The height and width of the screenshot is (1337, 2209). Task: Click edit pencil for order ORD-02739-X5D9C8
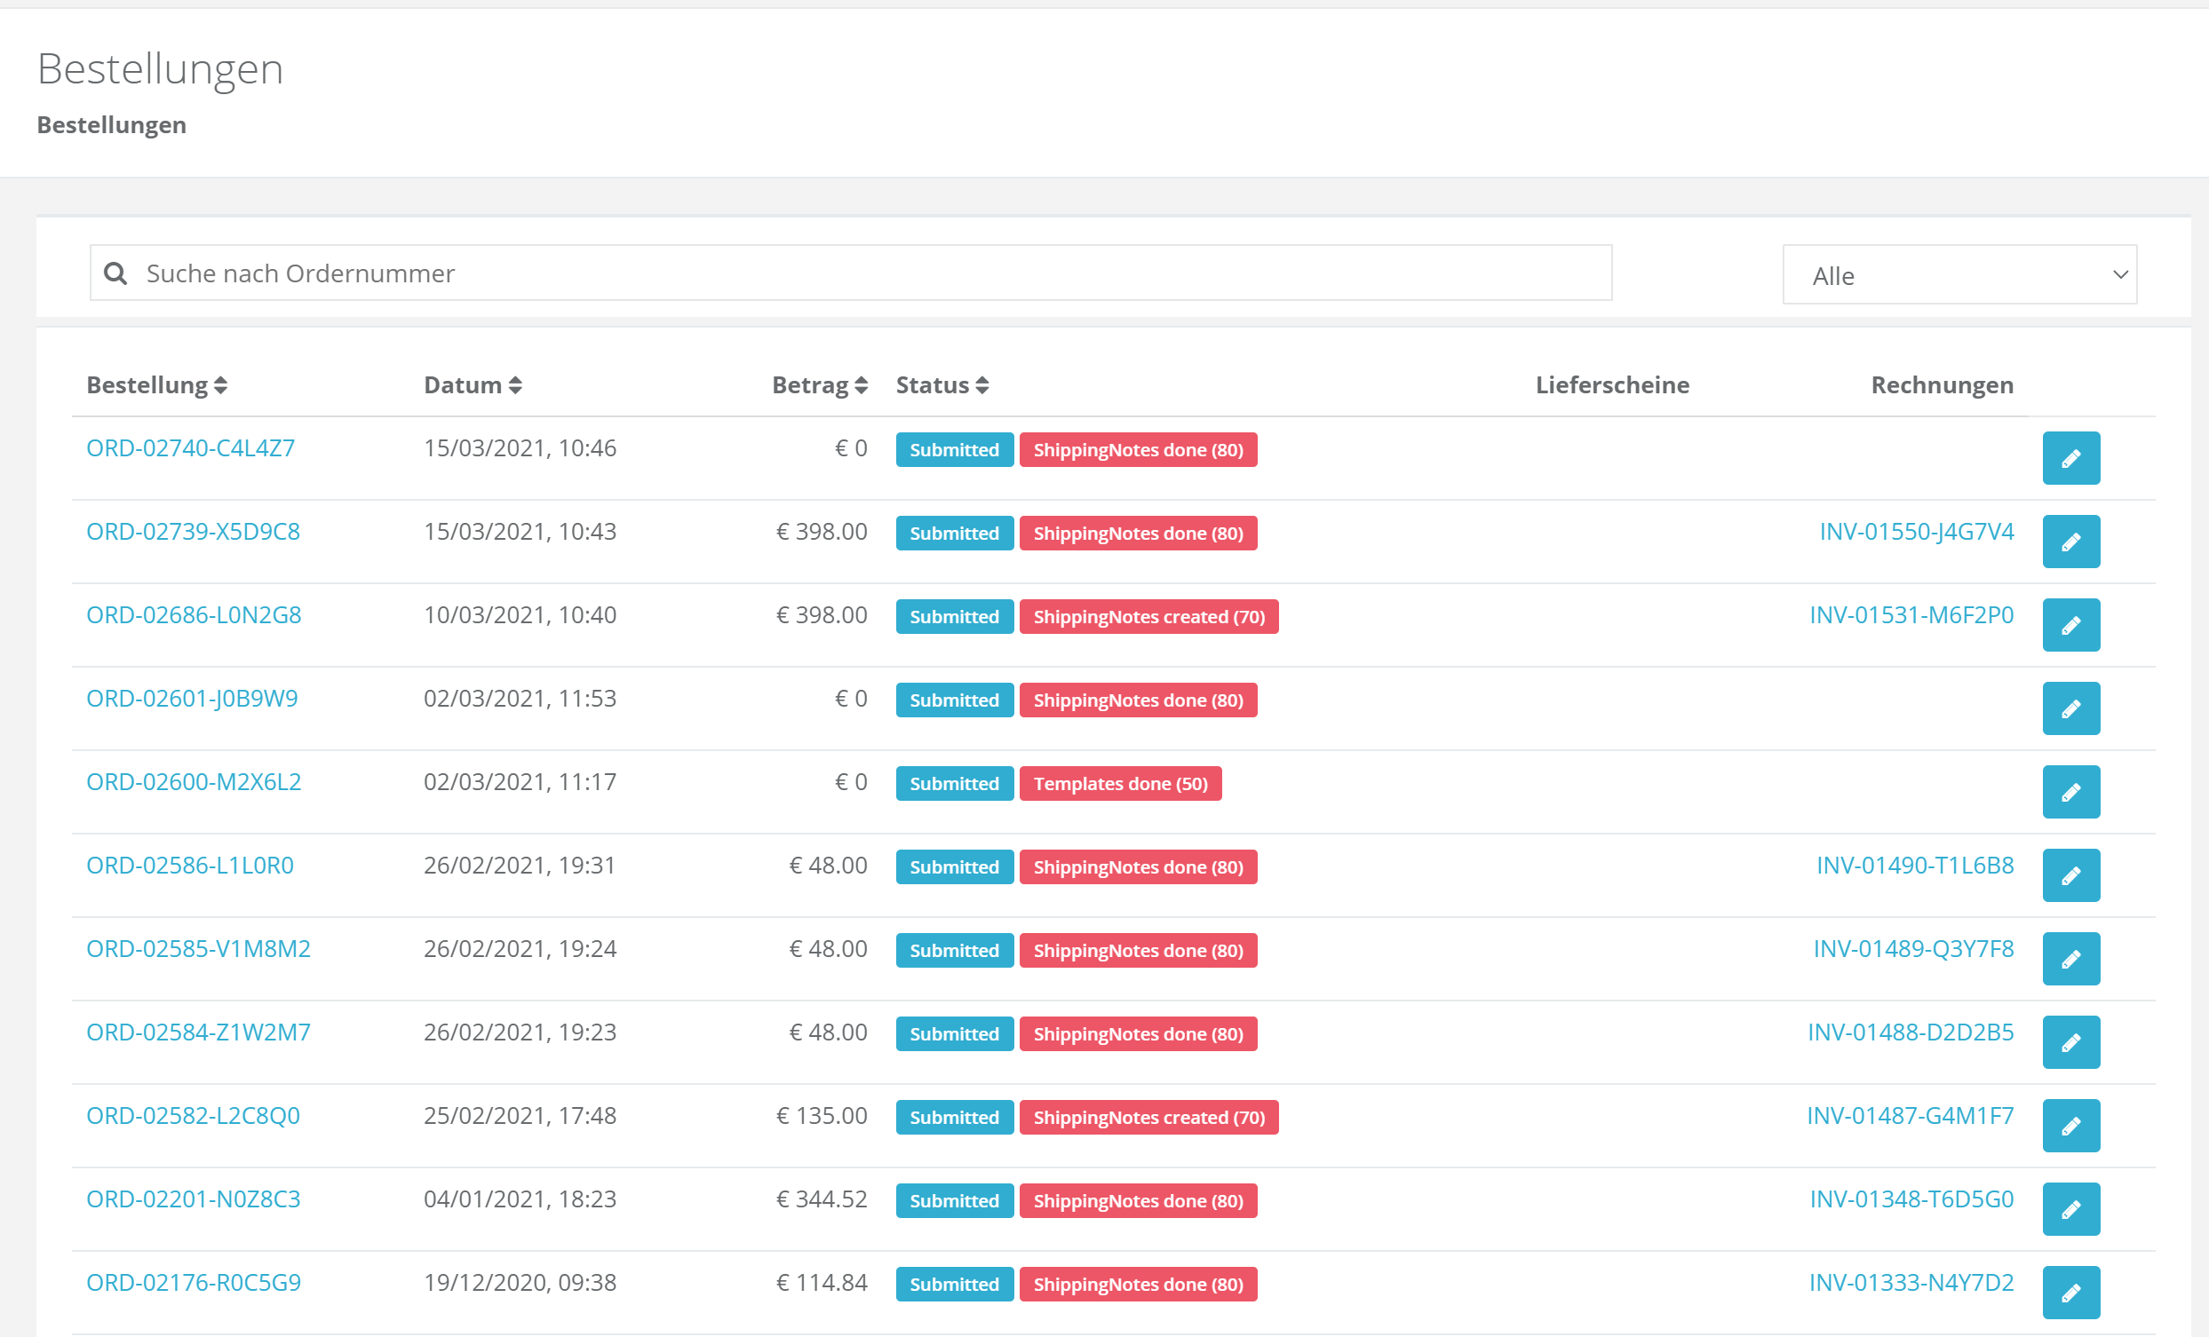coord(2071,542)
